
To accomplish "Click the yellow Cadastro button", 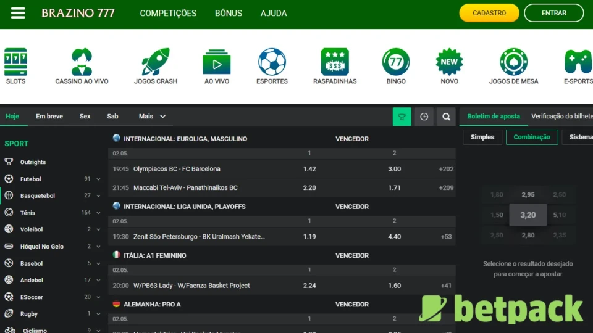I will (489, 13).
